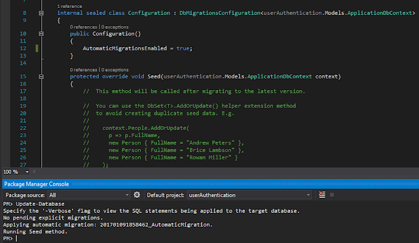
Task: Click the 'true' keyword on line 12
Action: (183, 48)
